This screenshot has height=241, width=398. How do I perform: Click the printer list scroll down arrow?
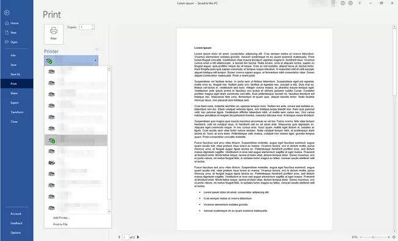[x=109, y=211]
